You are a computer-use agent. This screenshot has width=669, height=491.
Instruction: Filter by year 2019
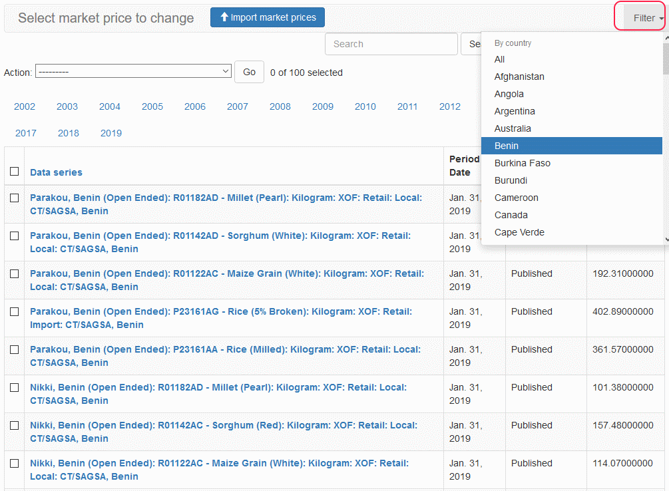(x=111, y=133)
